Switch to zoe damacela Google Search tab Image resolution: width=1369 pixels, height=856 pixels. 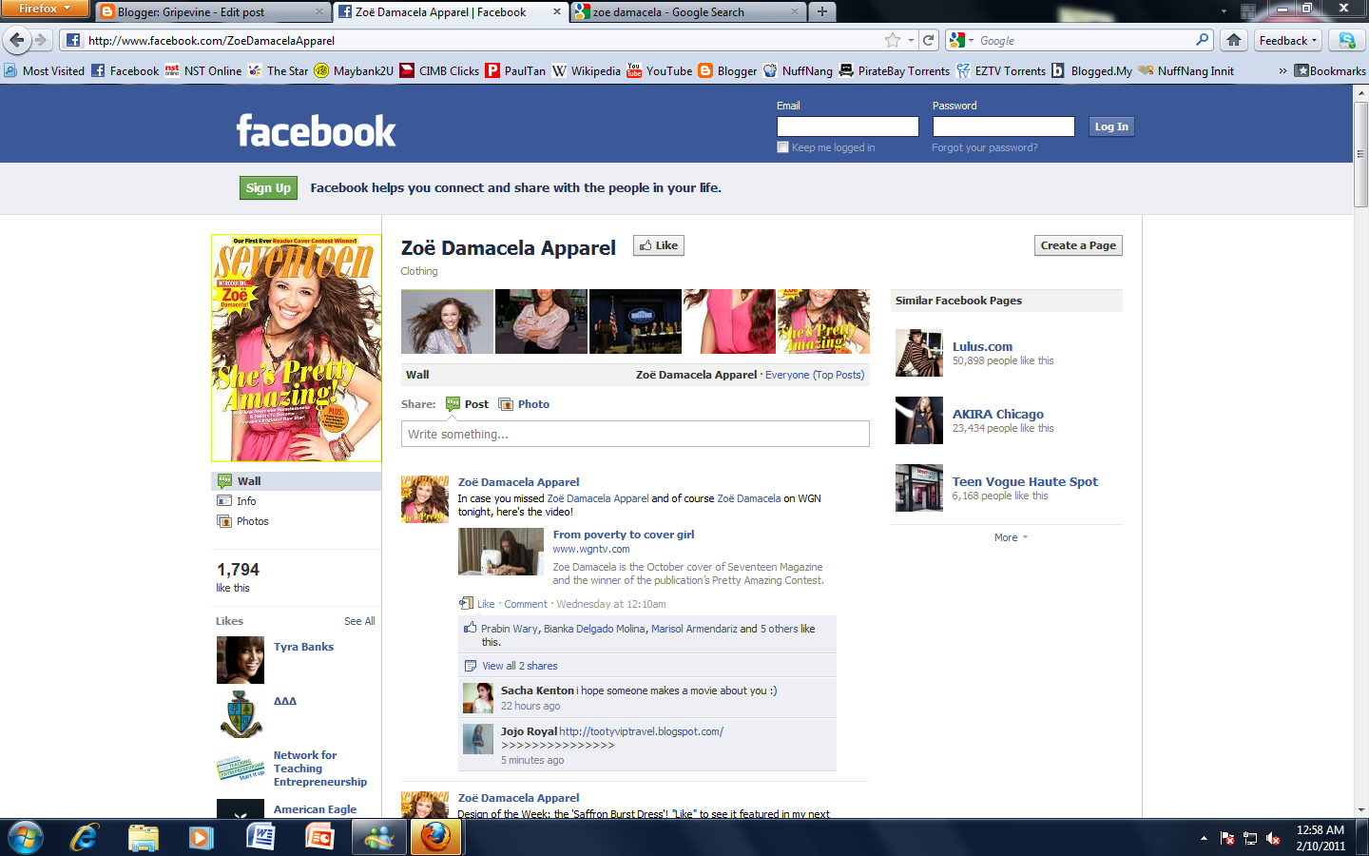pyautogui.click(x=689, y=11)
